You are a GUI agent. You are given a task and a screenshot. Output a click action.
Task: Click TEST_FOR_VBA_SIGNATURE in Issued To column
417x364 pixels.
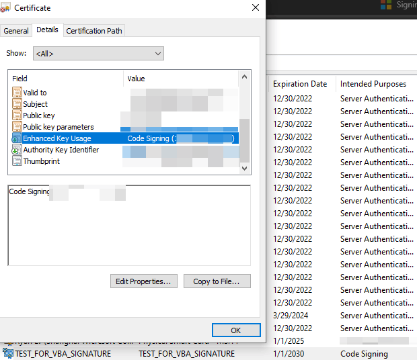[63, 354]
